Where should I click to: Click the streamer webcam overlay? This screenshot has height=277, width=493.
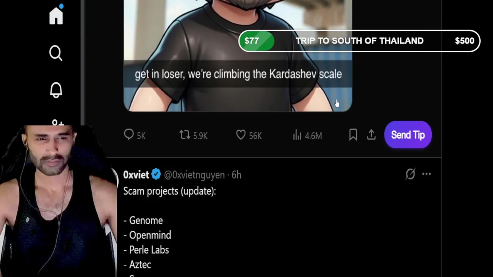click(x=58, y=200)
